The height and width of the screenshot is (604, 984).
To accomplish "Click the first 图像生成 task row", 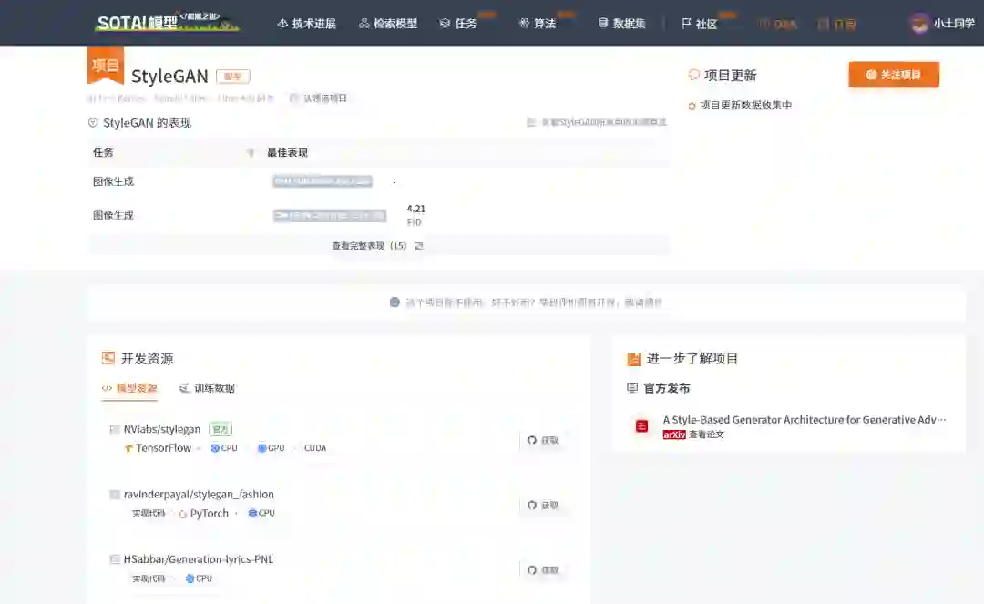I will pos(378,181).
